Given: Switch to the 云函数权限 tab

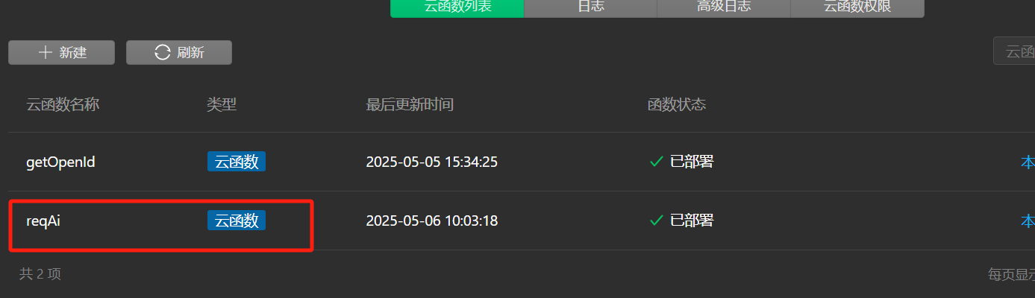Looking at the screenshot, I should click(x=857, y=7).
